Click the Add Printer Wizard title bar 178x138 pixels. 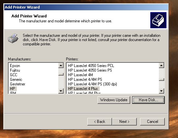[86, 7]
